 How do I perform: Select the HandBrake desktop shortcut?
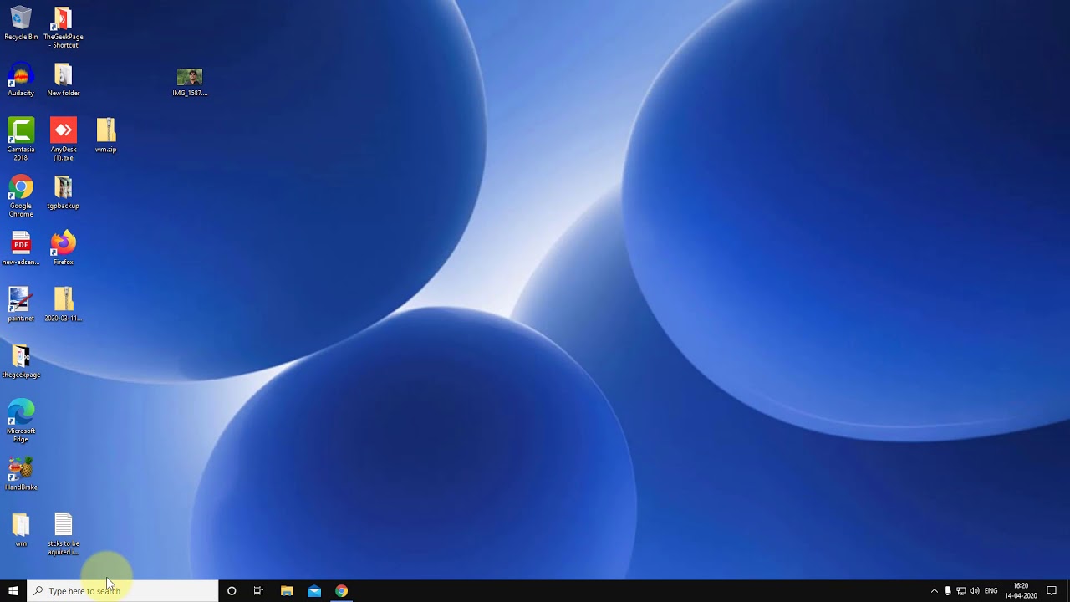[21, 474]
